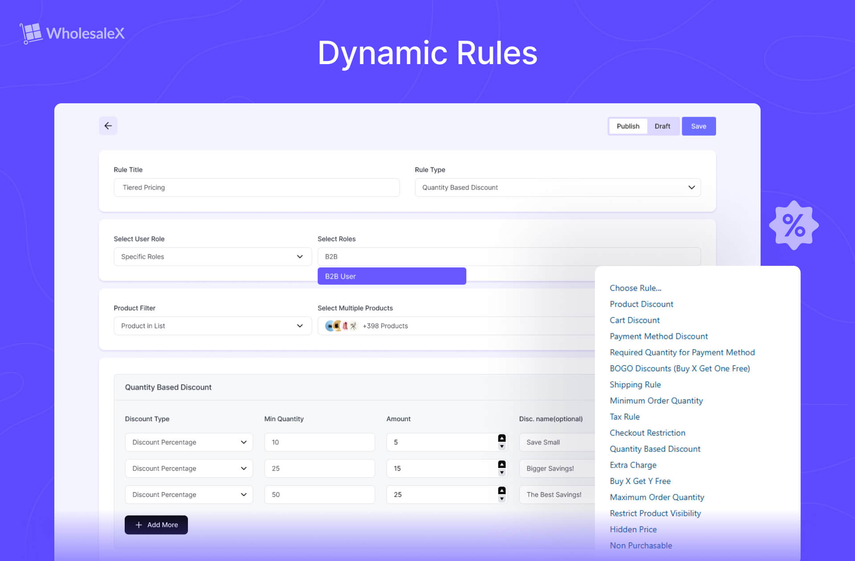Toggle Discount Type dropdown first row
The image size is (855, 561).
click(x=244, y=442)
